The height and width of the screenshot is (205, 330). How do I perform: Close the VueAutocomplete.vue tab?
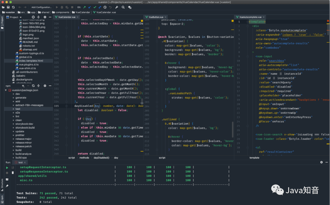[263, 17]
